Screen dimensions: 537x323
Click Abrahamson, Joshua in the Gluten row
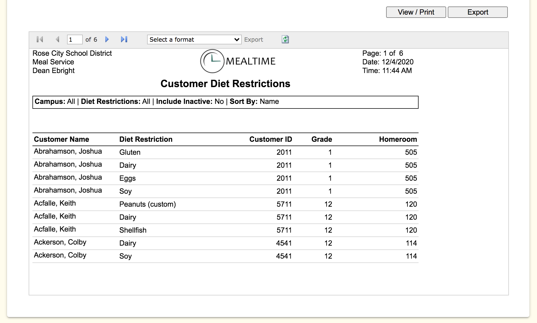(x=68, y=151)
